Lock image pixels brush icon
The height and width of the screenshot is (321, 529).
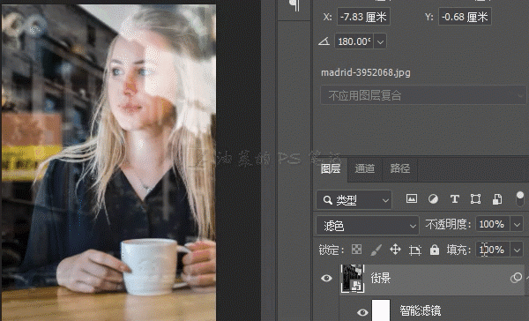click(376, 250)
